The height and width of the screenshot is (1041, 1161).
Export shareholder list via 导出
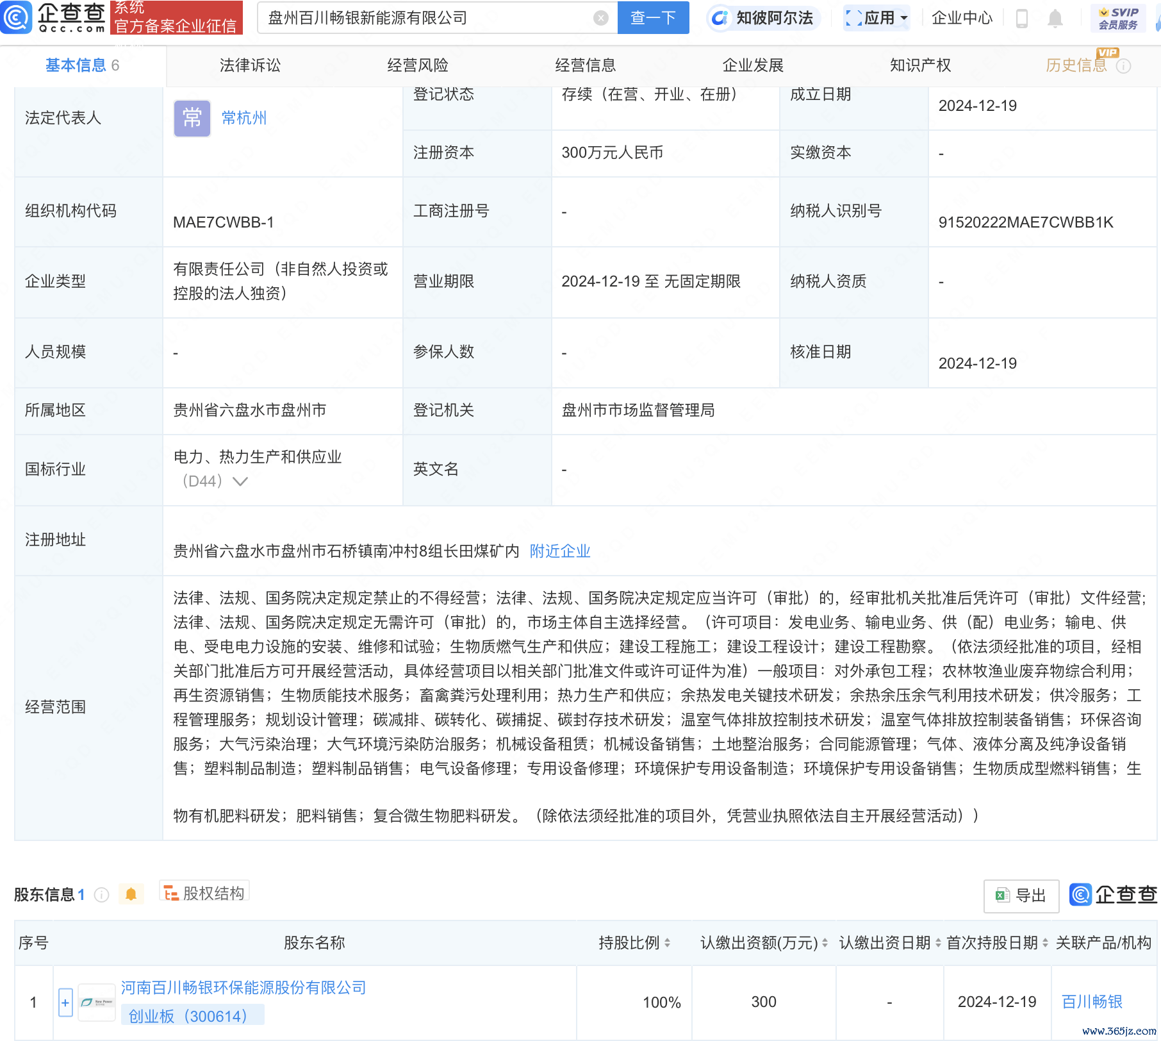click(1021, 895)
